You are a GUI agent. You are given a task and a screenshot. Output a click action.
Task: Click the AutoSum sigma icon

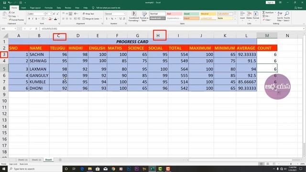click(x=263, y=12)
